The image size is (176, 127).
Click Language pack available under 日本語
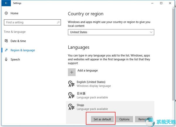click(x=92, y=97)
